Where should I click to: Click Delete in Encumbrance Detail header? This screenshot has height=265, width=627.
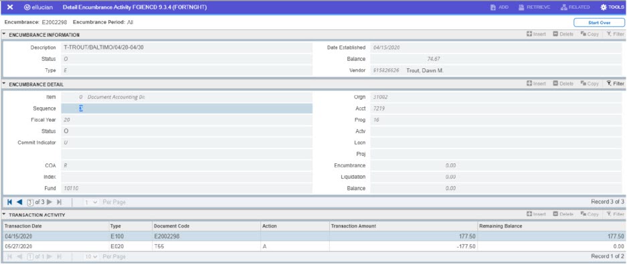tap(563, 84)
